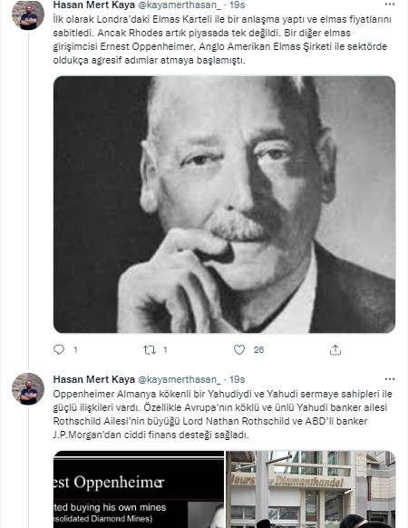
Task: Open the Diamanthandel building photo
Action: click(x=310, y=489)
